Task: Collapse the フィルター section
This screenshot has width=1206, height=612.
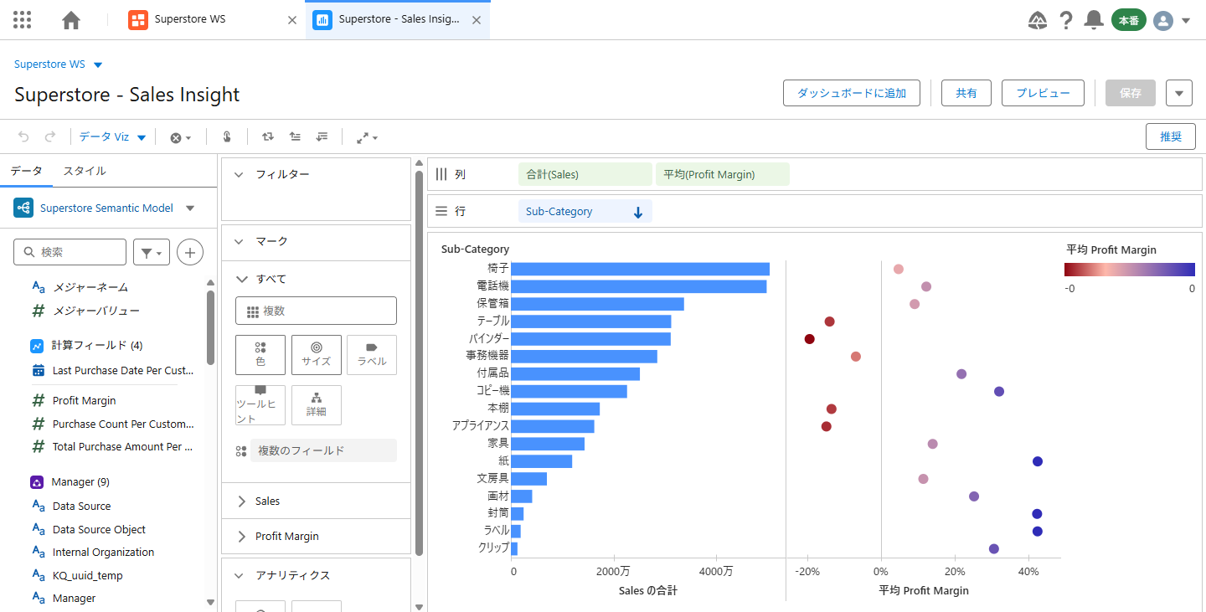Action: [239, 175]
